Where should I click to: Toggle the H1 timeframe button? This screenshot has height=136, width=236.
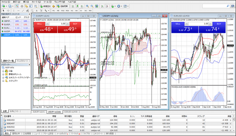point(72,11)
